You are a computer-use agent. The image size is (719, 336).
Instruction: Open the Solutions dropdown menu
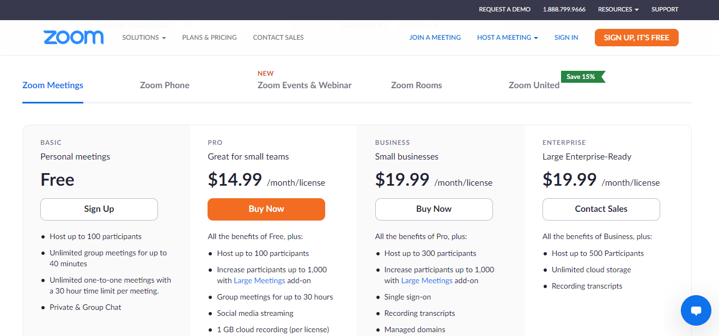click(x=144, y=38)
